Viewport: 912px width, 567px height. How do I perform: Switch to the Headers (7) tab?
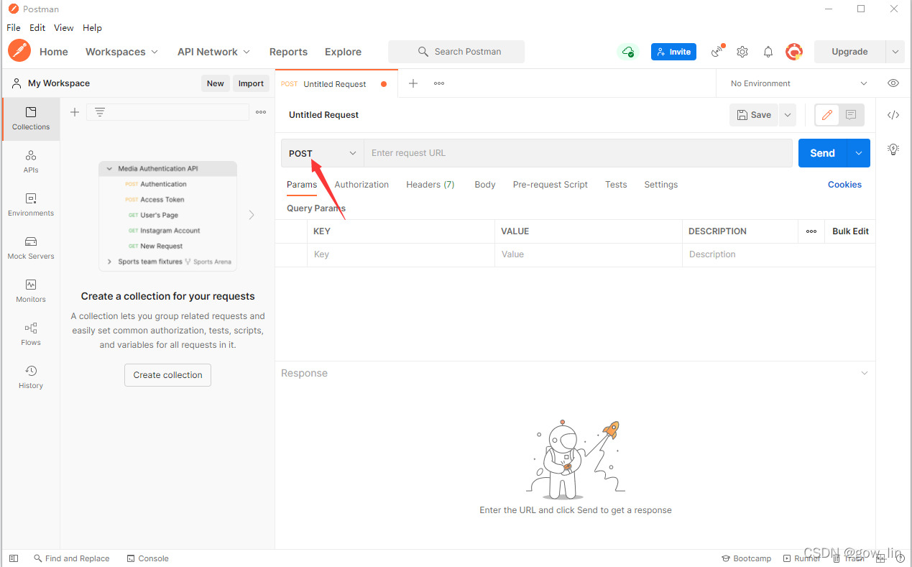(x=430, y=185)
